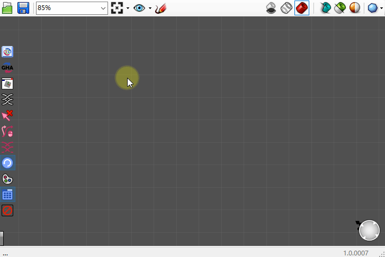
Task: Click the eye Named Views icon
Action: pos(139,8)
